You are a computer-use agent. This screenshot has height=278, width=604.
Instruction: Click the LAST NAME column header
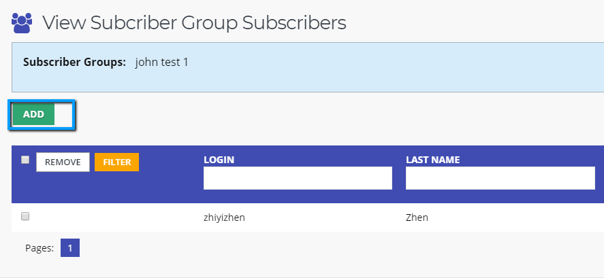pos(432,160)
